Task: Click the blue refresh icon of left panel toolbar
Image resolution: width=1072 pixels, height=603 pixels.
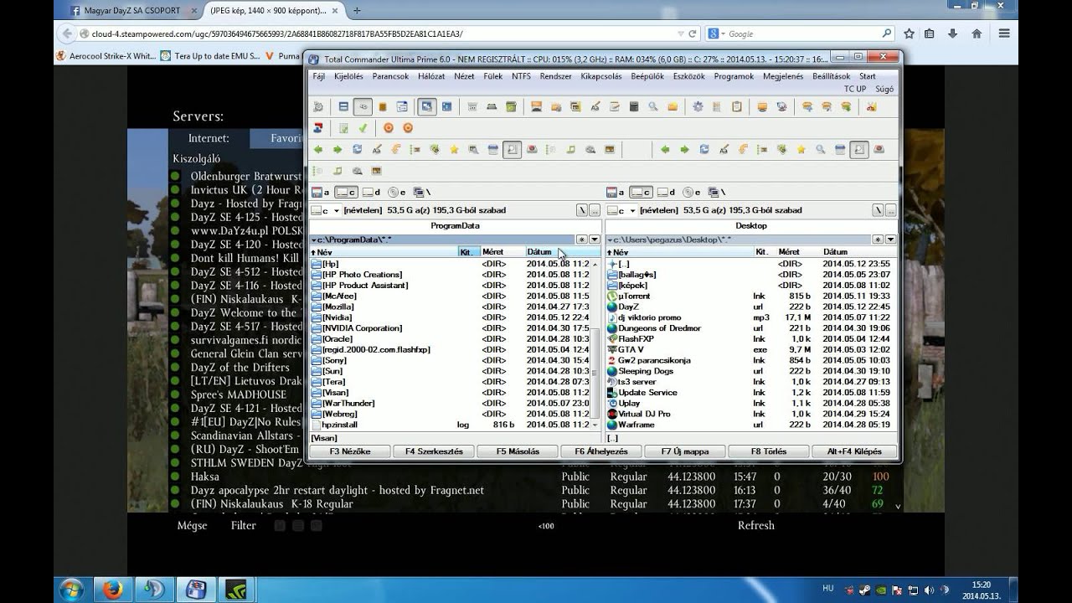Action: (357, 149)
